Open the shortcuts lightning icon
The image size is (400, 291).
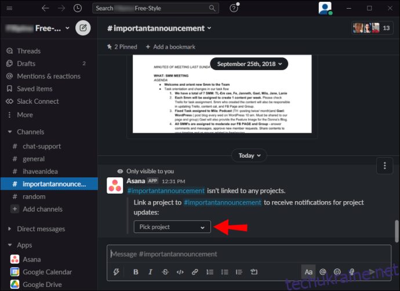click(x=116, y=272)
